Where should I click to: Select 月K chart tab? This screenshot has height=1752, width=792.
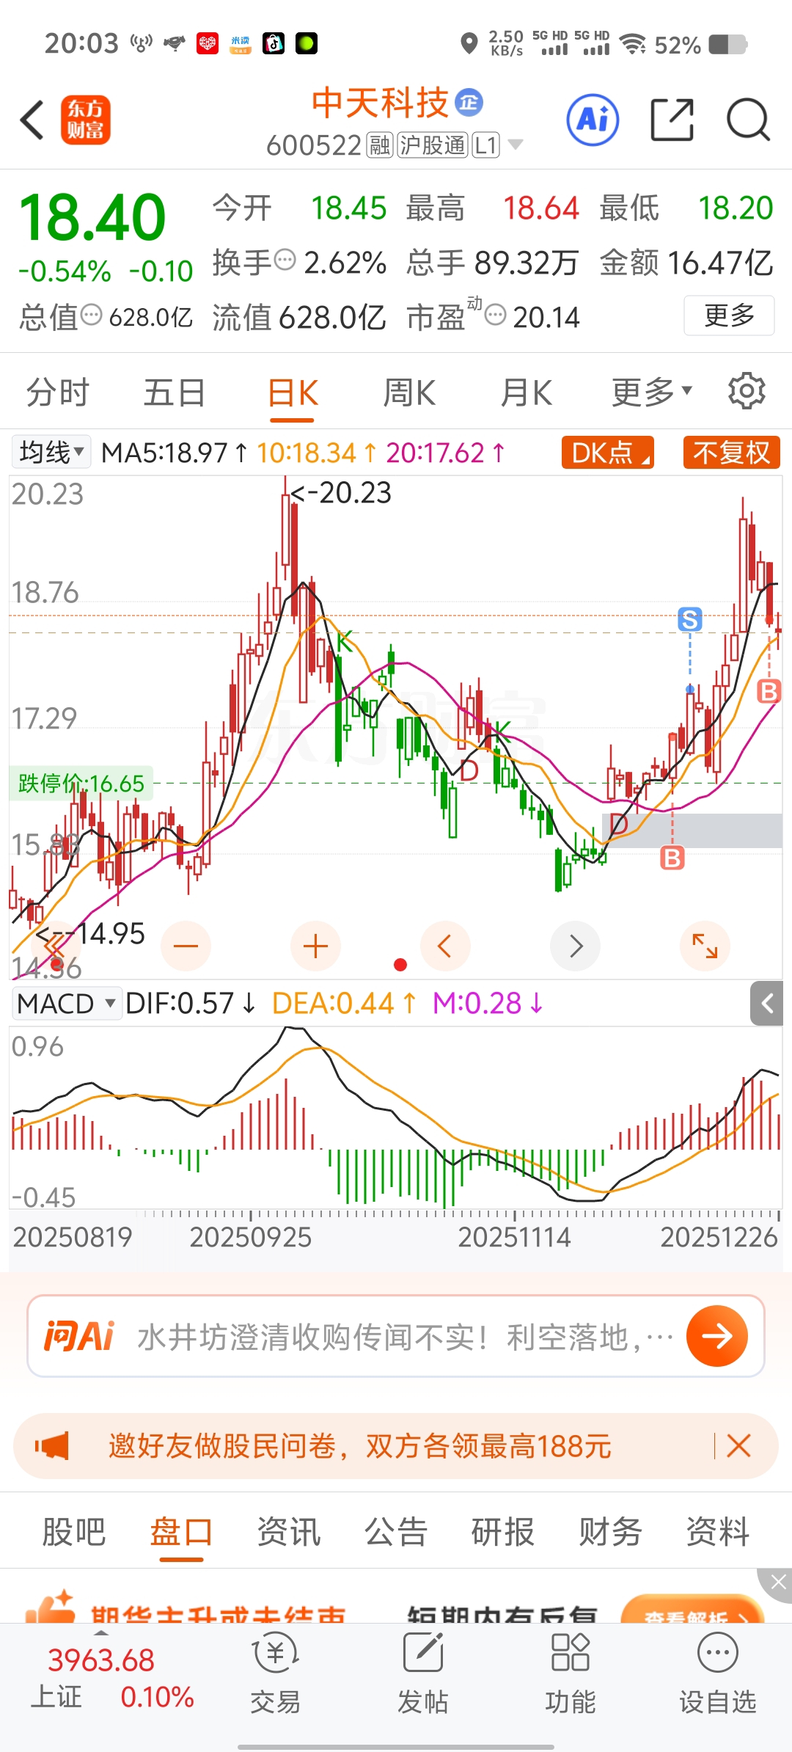coord(527,392)
